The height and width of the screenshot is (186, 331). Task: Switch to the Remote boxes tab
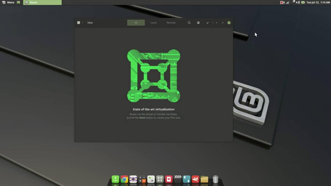point(171,23)
